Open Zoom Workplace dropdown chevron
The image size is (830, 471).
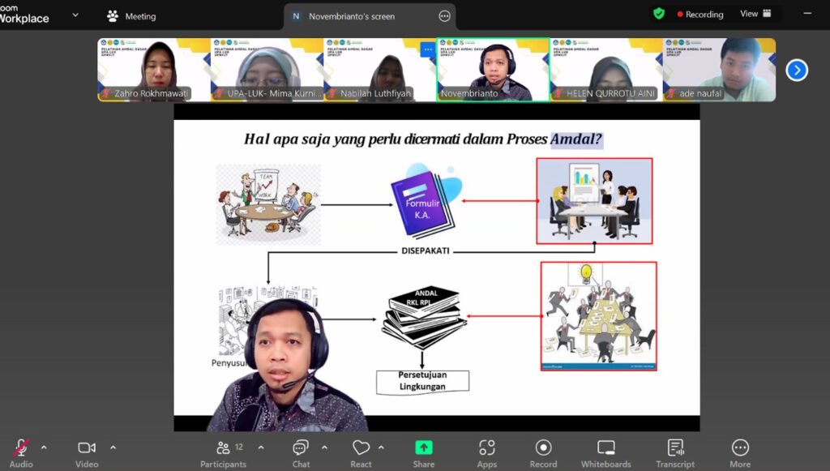pyautogui.click(x=75, y=15)
